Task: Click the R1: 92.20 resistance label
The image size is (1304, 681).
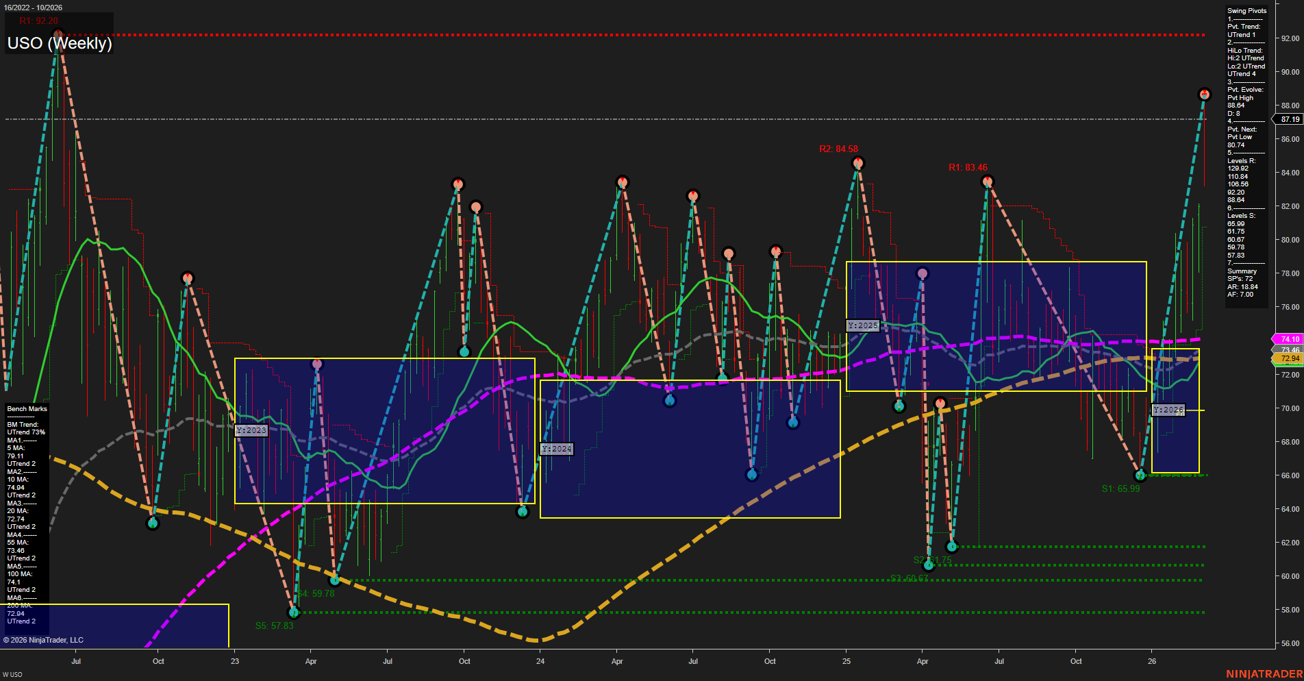Action: pos(39,21)
